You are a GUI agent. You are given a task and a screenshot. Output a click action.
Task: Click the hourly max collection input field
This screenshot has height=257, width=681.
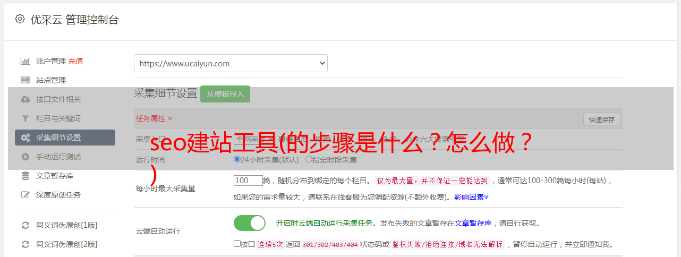(x=248, y=181)
